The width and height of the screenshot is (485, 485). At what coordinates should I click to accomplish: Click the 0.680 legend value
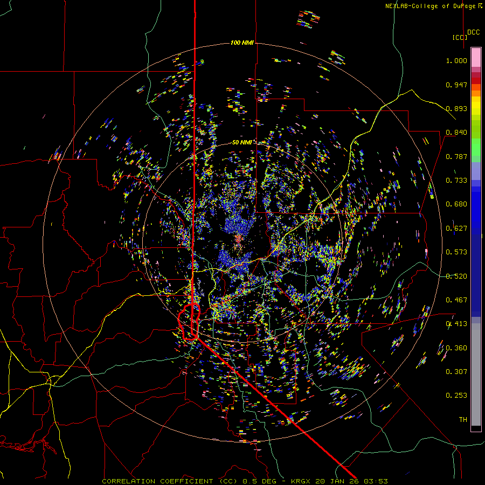click(456, 204)
